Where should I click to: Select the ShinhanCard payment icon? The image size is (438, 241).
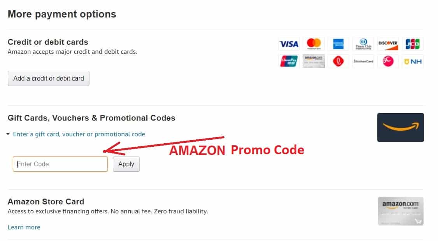pyautogui.click(x=363, y=61)
